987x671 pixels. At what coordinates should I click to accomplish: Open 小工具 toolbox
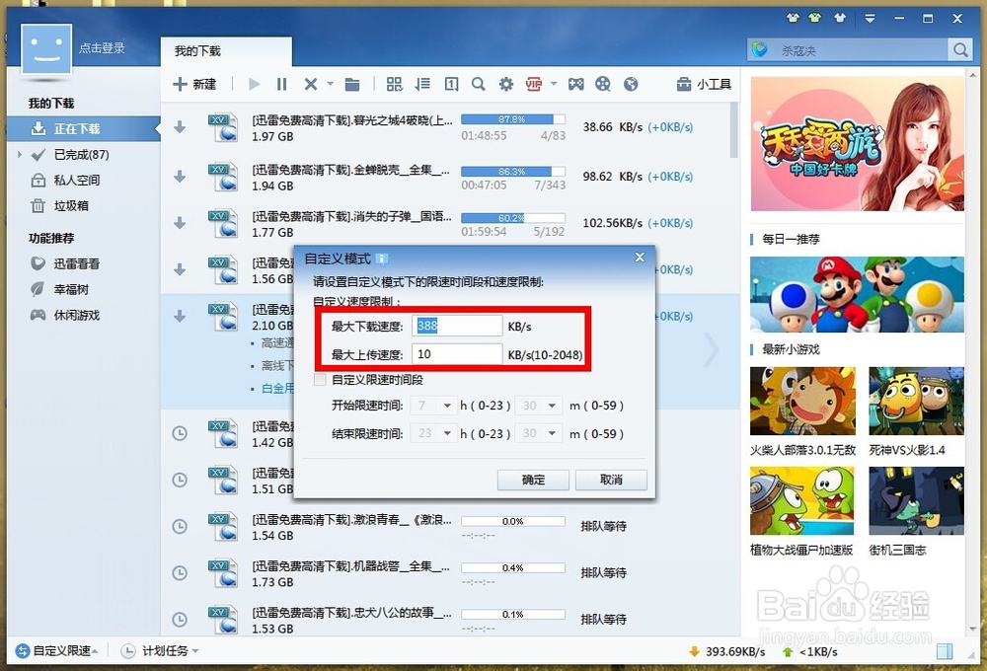click(x=704, y=84)
